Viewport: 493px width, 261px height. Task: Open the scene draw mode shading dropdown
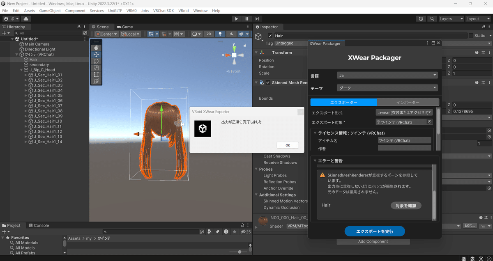coord(197,34)
